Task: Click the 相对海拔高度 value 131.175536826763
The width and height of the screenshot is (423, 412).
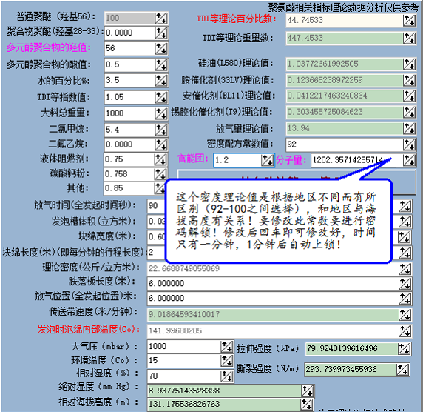Action: pos(184,404)
